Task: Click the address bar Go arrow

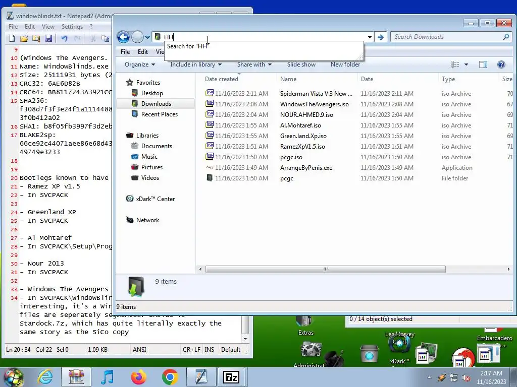Action: [x=381, y=37]
